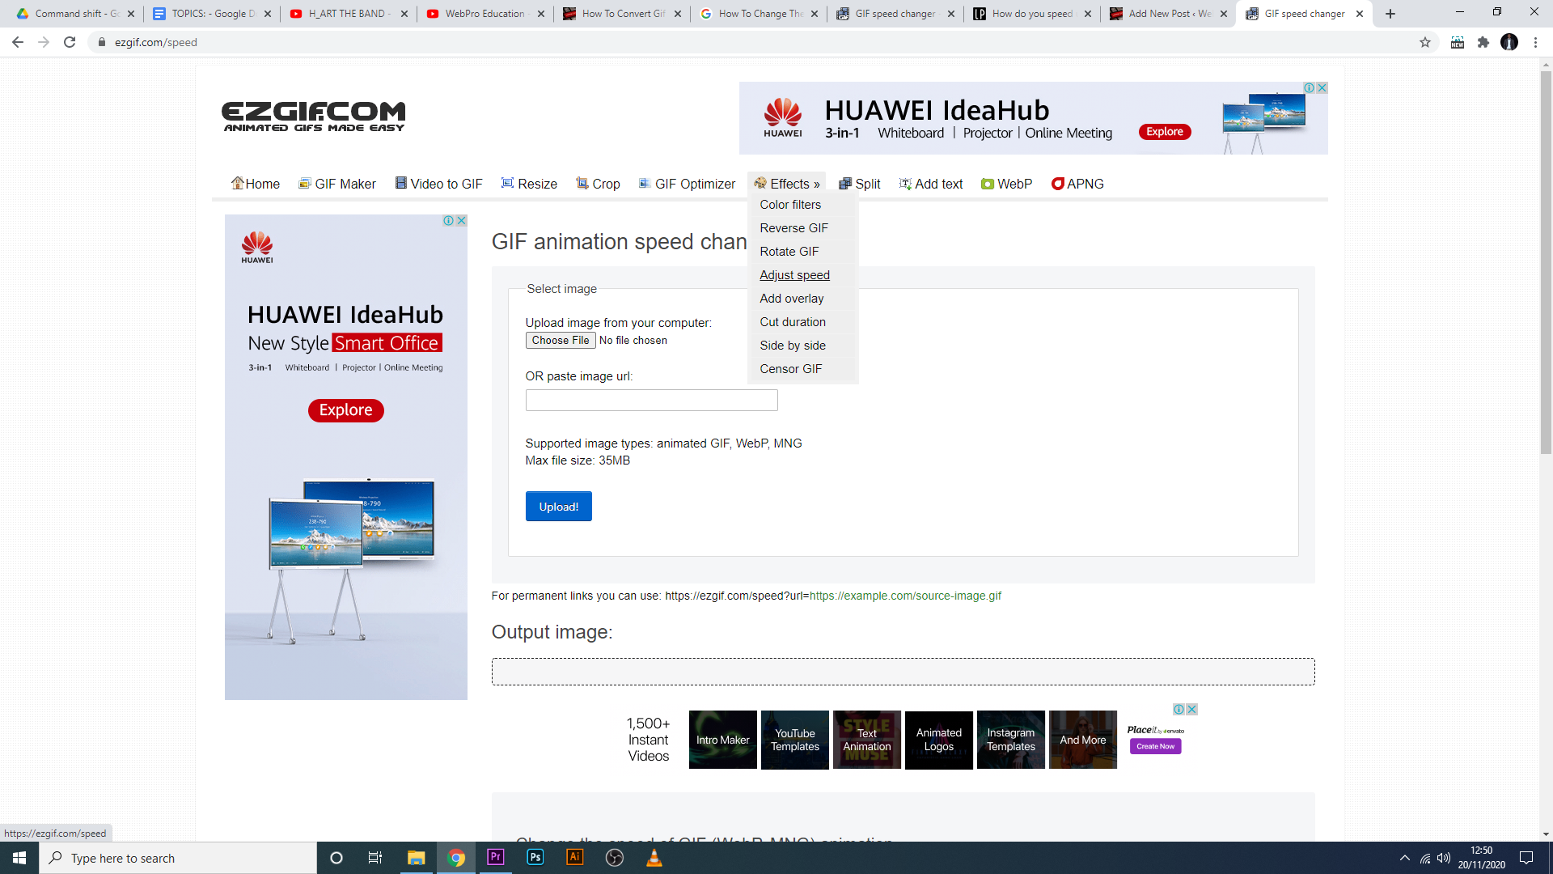
Task: Click the Choose File button
Action: coord(561,341)
